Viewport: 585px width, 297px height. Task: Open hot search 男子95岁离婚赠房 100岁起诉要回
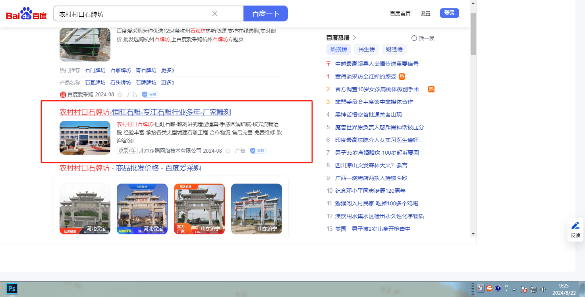pos(377,153)
